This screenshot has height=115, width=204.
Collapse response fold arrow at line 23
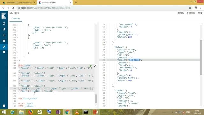106,47
